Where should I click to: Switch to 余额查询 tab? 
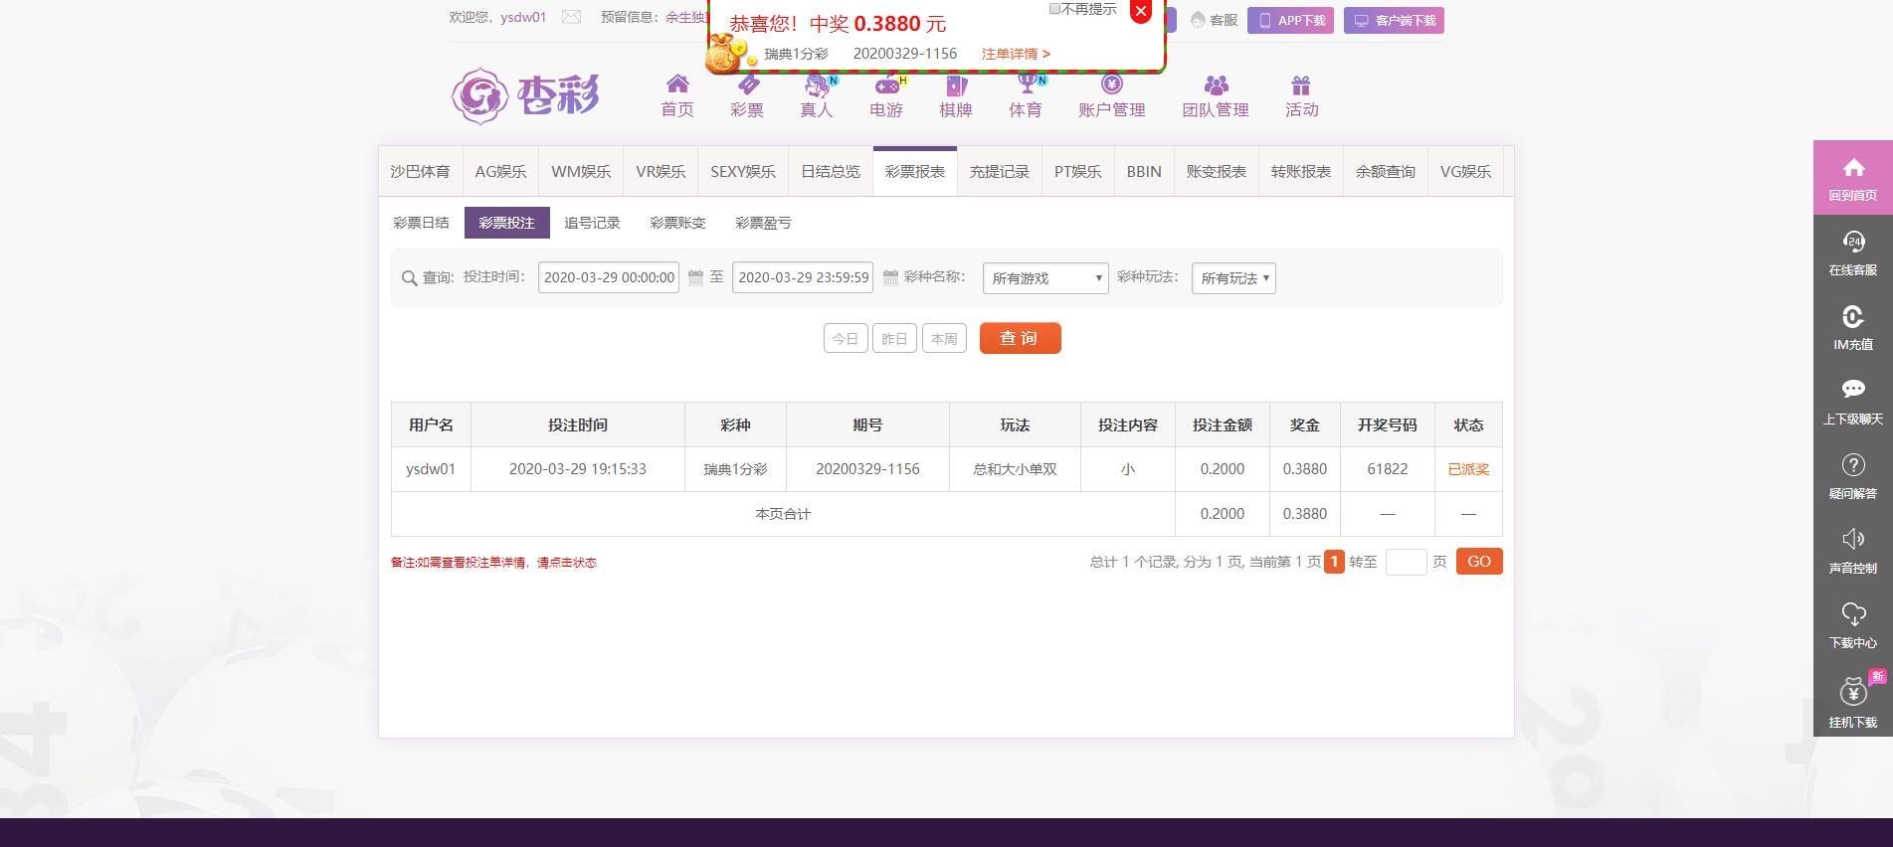point(1386,171)
